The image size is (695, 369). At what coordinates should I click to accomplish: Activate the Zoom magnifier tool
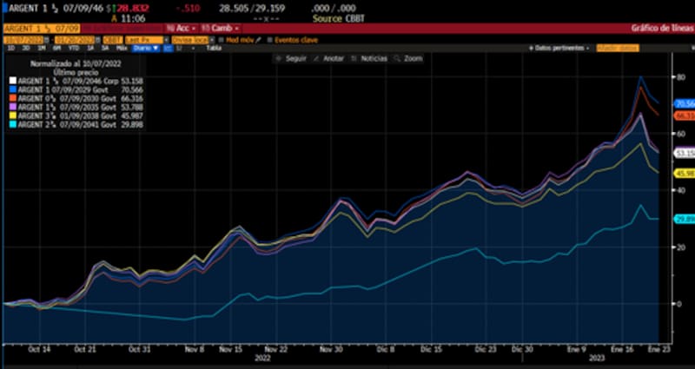click(408, 59)
